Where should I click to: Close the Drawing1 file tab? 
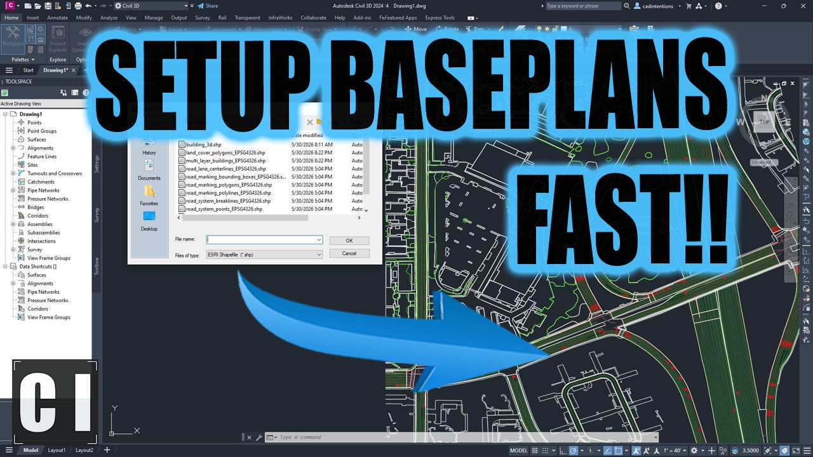point(74,70)
